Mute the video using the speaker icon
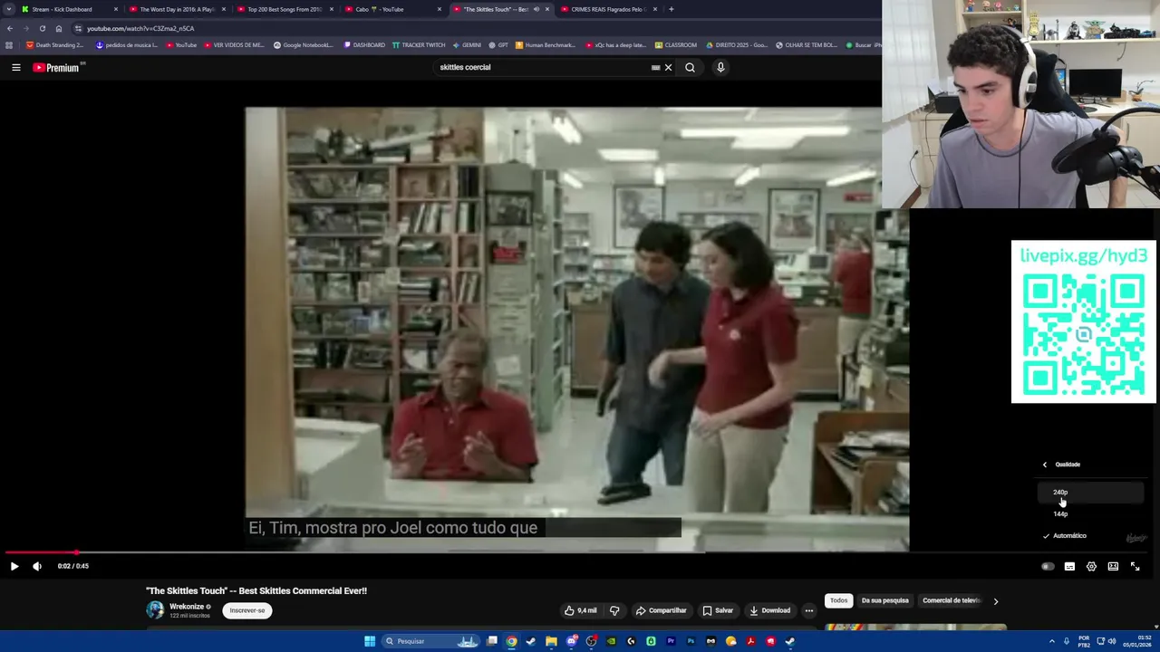 tap(37, 566)
